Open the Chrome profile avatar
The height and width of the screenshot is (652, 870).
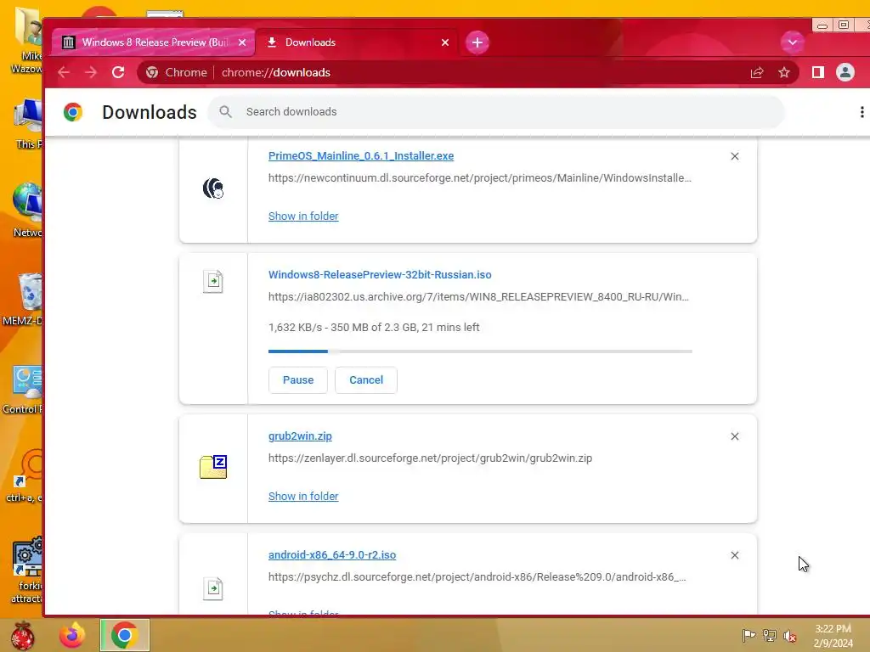pos(845,73)
